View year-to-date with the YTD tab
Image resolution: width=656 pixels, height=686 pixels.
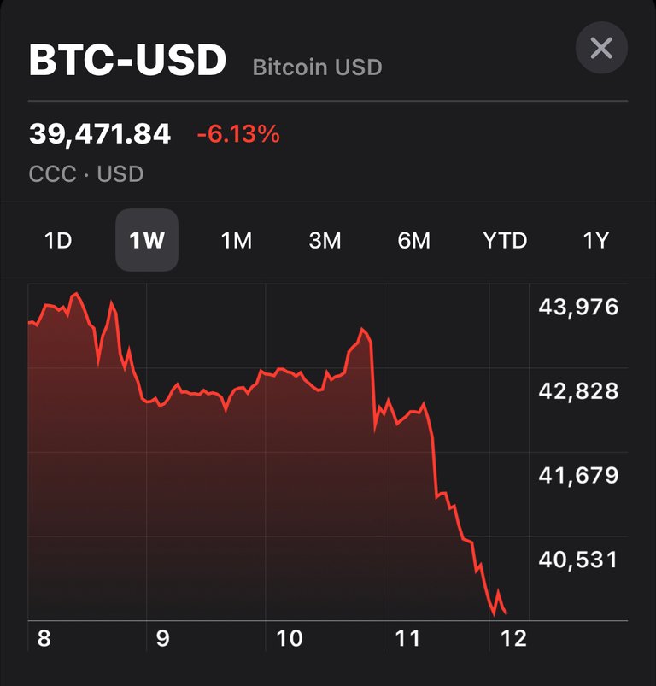(505, 241)
